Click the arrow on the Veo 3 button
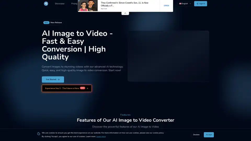This screenshot has width=251, height=141. [87, 88]
